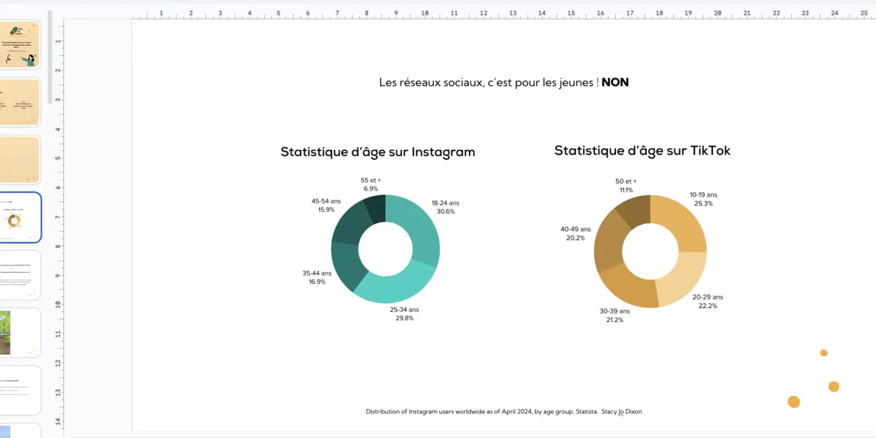This screenshot has width=876, height=438.
Task: Click the 30-39 ans segment of TikTok chart
Action: 628,288
